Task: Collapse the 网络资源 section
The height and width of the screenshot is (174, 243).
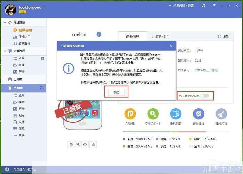Action: click(x=5, y=23)
